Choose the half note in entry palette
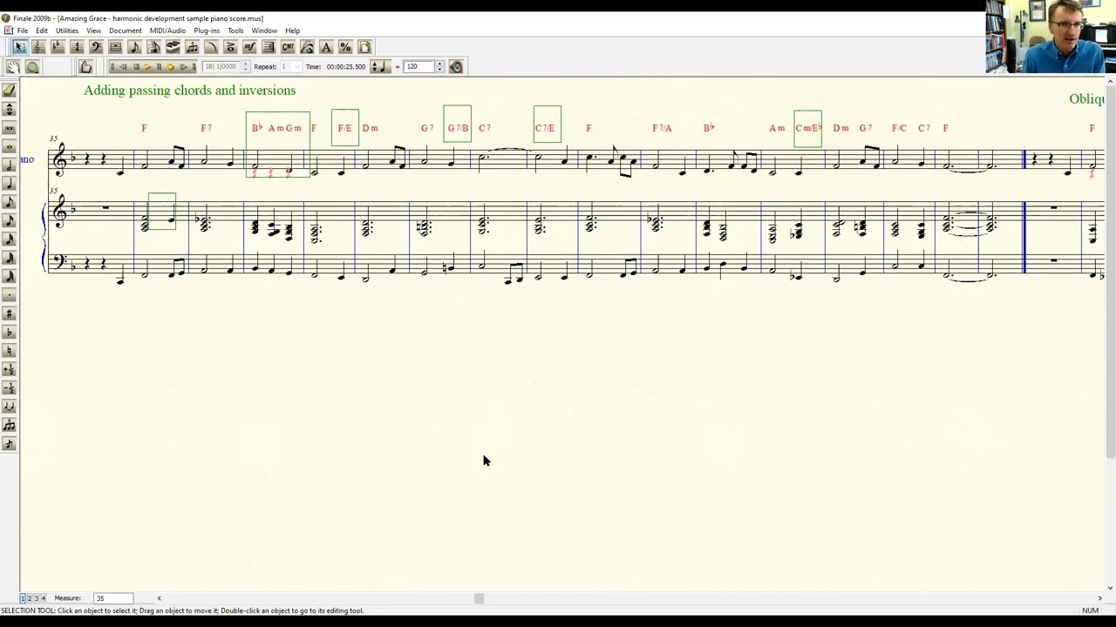1116x627 pixels. click(10, 165)
